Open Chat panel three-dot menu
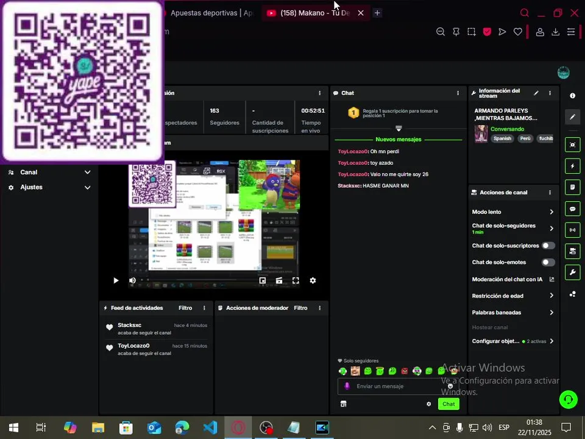This screenshot has height=439, width=585. [x=458, y=93]
